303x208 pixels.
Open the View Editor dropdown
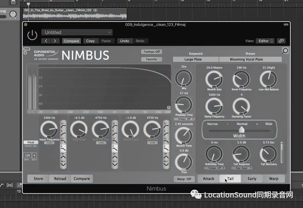tap(265, 41)
